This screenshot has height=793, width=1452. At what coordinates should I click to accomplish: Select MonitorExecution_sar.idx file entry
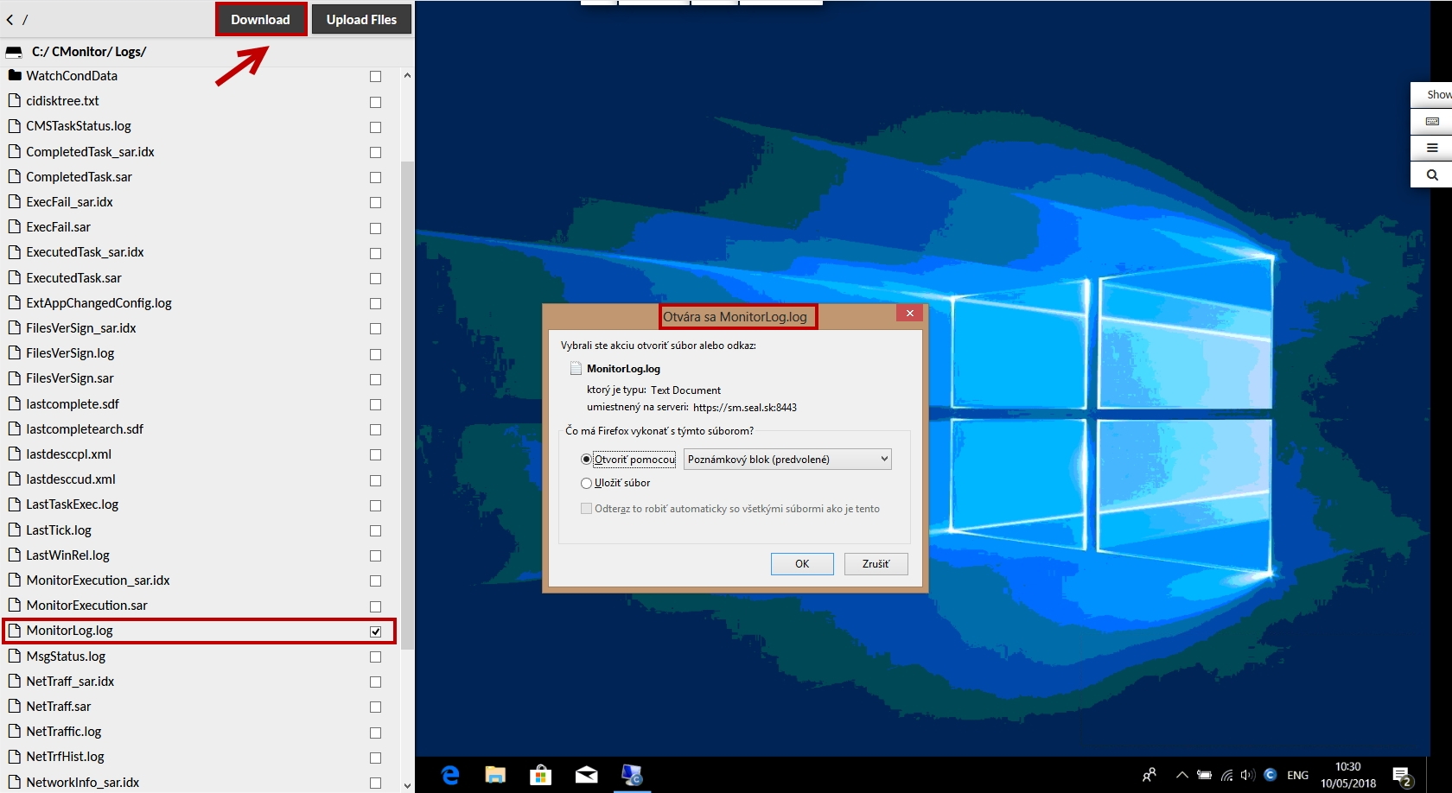tap(98, 580)
